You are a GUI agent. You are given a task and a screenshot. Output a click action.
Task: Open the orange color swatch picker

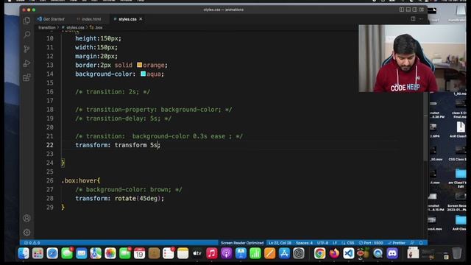tap(139, 65)
